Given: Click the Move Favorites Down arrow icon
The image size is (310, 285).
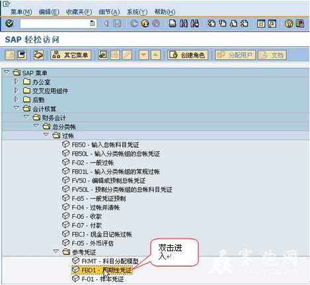Looking at the screenshot, I should pyautogui.click(x=143, y=55).
